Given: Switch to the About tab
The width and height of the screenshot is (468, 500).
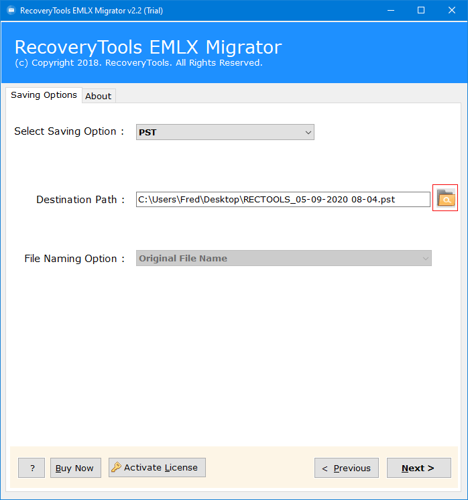Looking at the screenshot, I should (x=99, y=96).
